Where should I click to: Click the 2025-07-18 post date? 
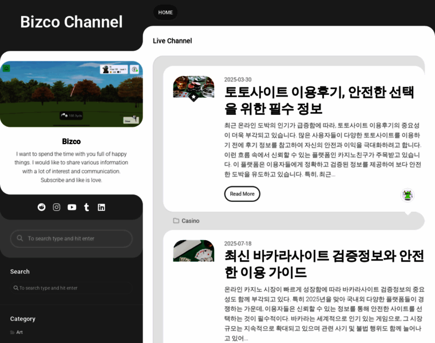tap(238, 244)
